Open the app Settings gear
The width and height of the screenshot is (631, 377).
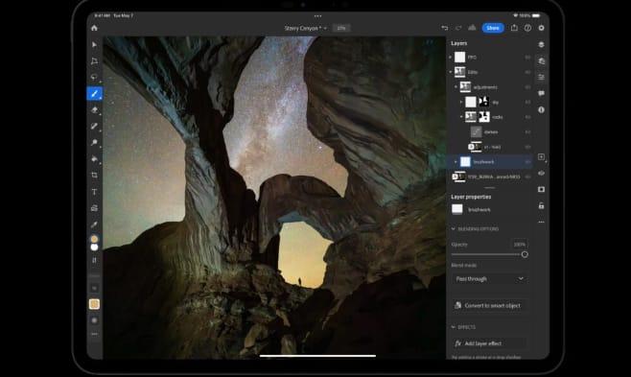point(541,28)
